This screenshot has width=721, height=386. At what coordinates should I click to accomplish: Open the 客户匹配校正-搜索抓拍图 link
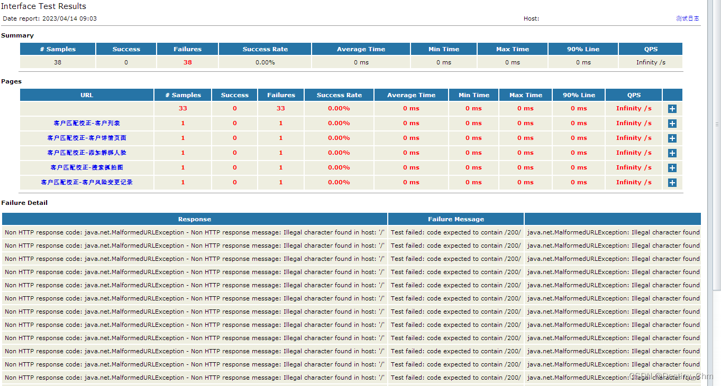pyautogui.click(x=87, y=167)
